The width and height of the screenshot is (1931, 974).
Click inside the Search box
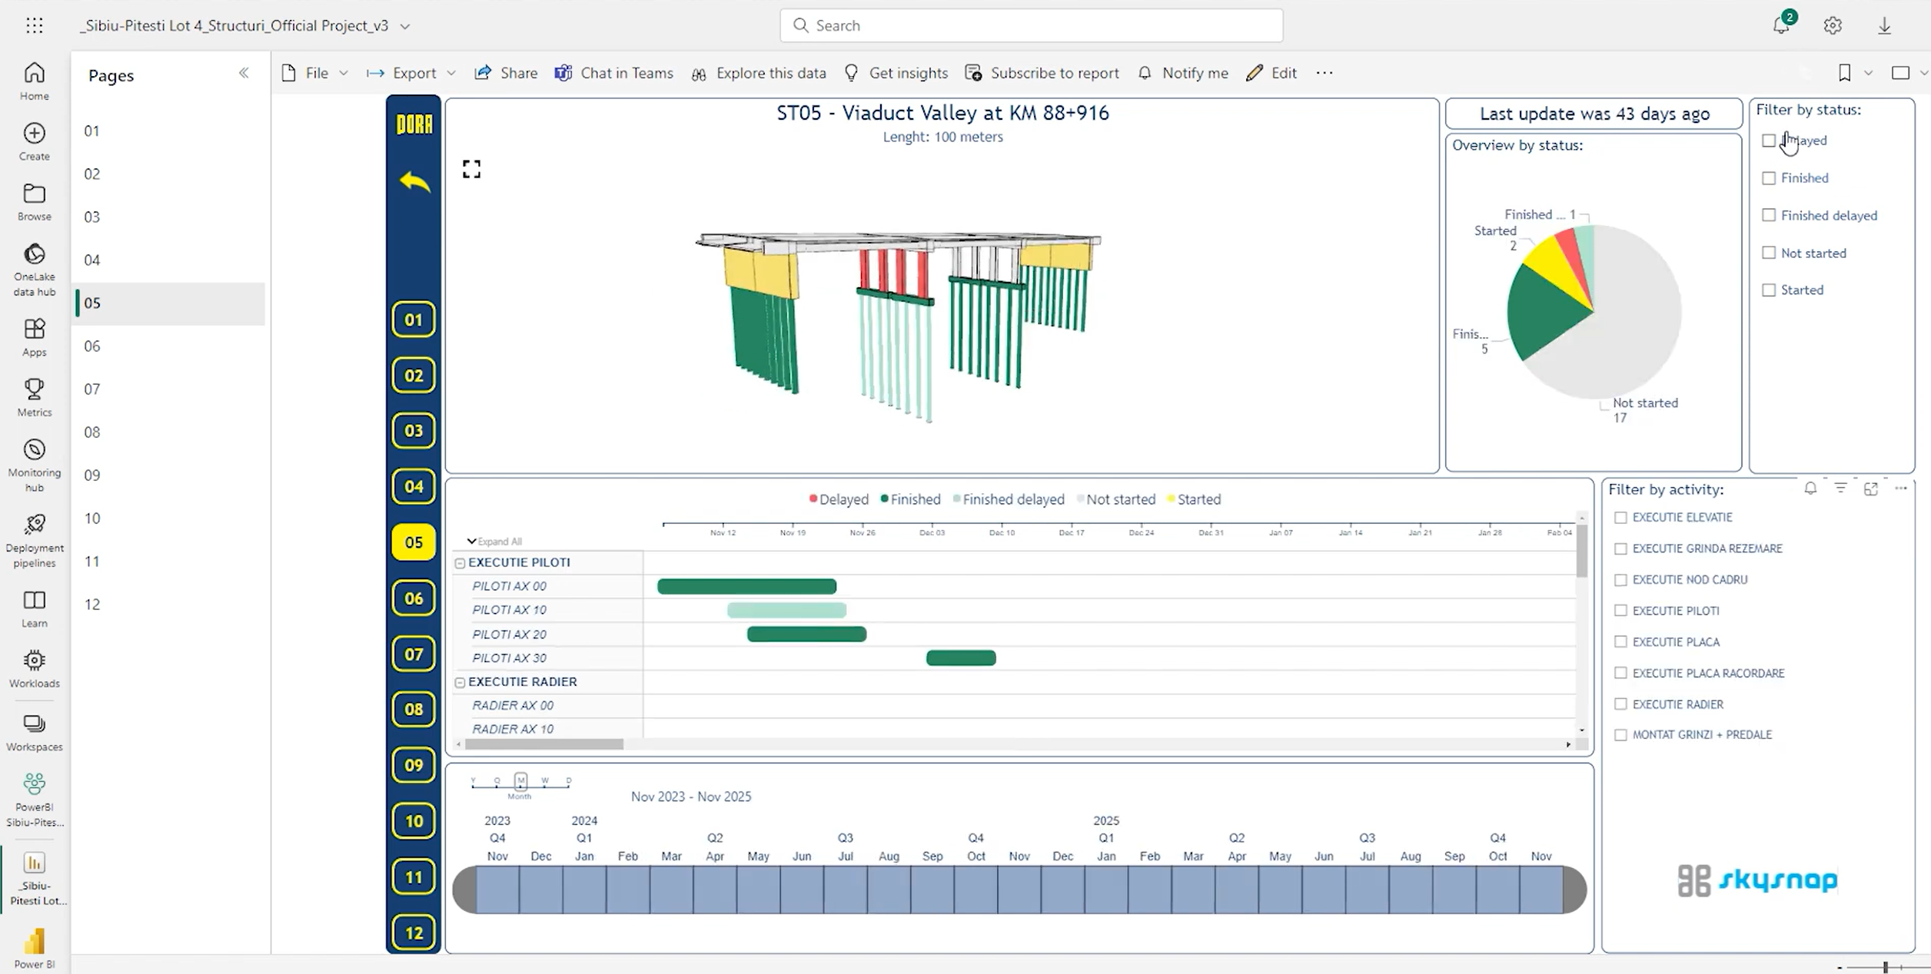click(x=1030, y=25)
